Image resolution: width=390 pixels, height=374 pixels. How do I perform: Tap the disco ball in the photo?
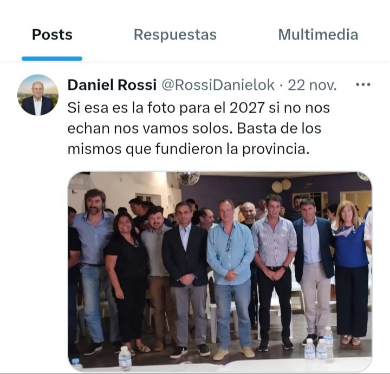187,178
